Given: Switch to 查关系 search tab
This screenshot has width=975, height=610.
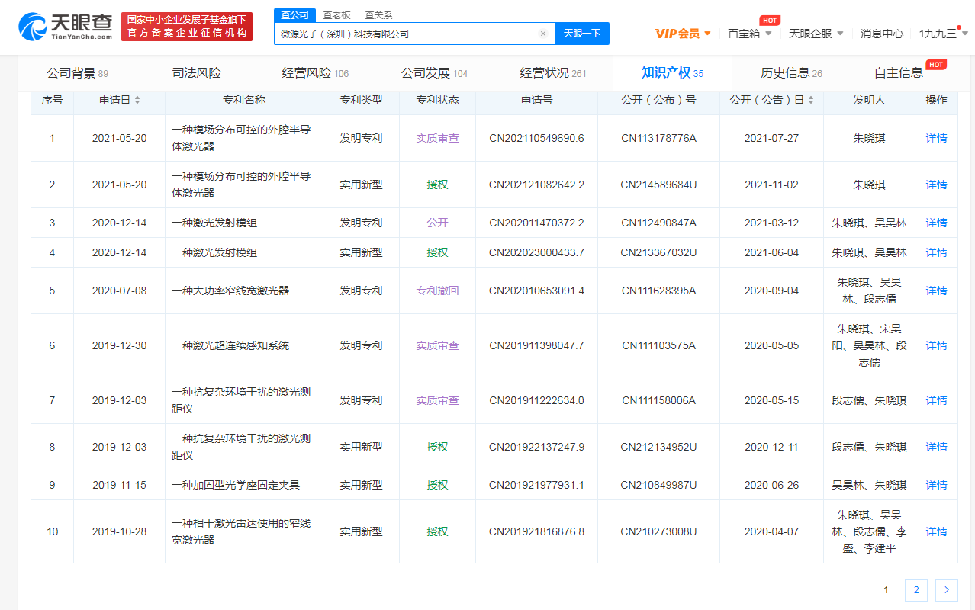Looking at the screenshot, I should [x=378, y=14].
